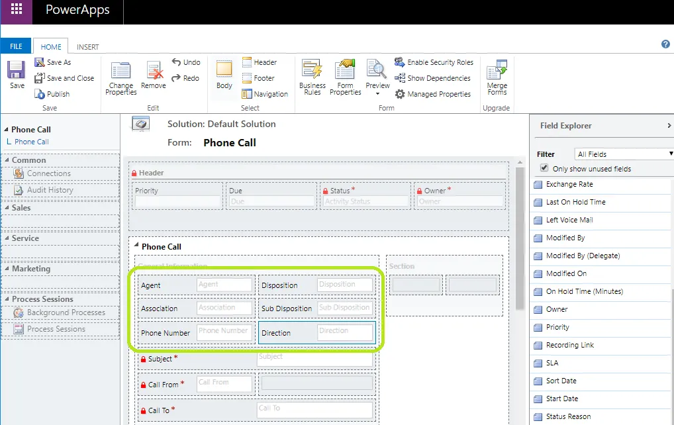Select the form Body
The height and width of the screenshot is (425, 674).
click(x=224, y=74)
